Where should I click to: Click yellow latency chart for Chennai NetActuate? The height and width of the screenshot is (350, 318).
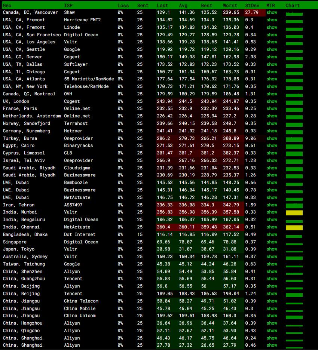(x=294, y=228)
